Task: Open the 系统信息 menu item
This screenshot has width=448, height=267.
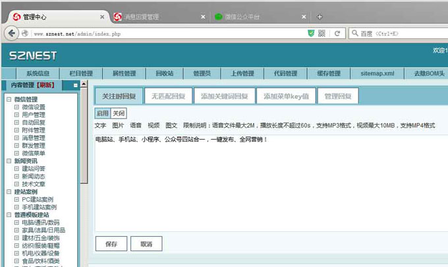Action: point(38,73)
